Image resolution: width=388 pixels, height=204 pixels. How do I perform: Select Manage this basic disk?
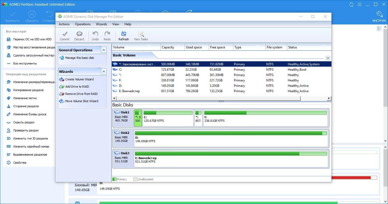pos(77,58)
